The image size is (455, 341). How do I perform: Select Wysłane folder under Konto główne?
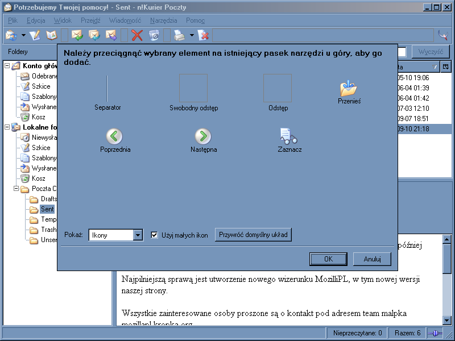pyautogui.click(x=39, y=107)
